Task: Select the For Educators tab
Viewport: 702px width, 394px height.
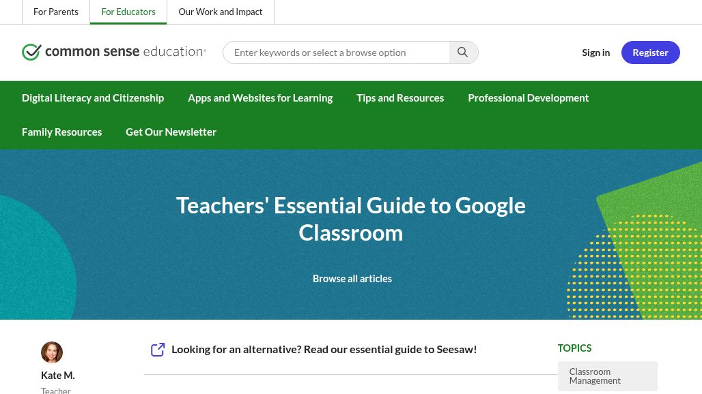Action: tap(128, 12)
